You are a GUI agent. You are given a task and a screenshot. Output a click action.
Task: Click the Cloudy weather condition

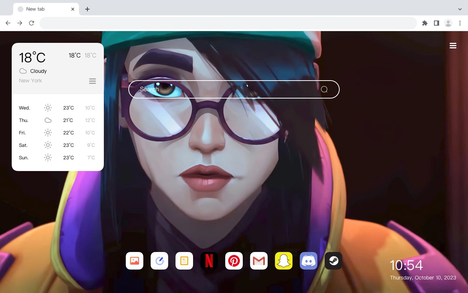[38, 71]
